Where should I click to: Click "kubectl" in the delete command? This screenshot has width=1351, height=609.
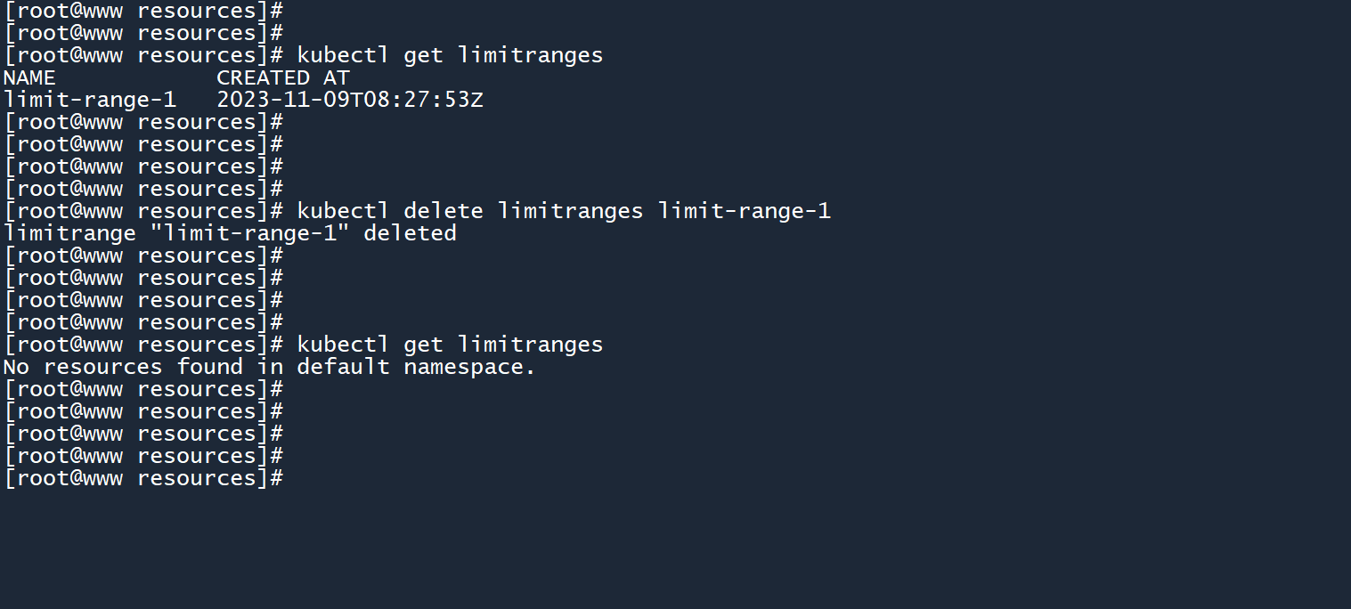[343, 211]
